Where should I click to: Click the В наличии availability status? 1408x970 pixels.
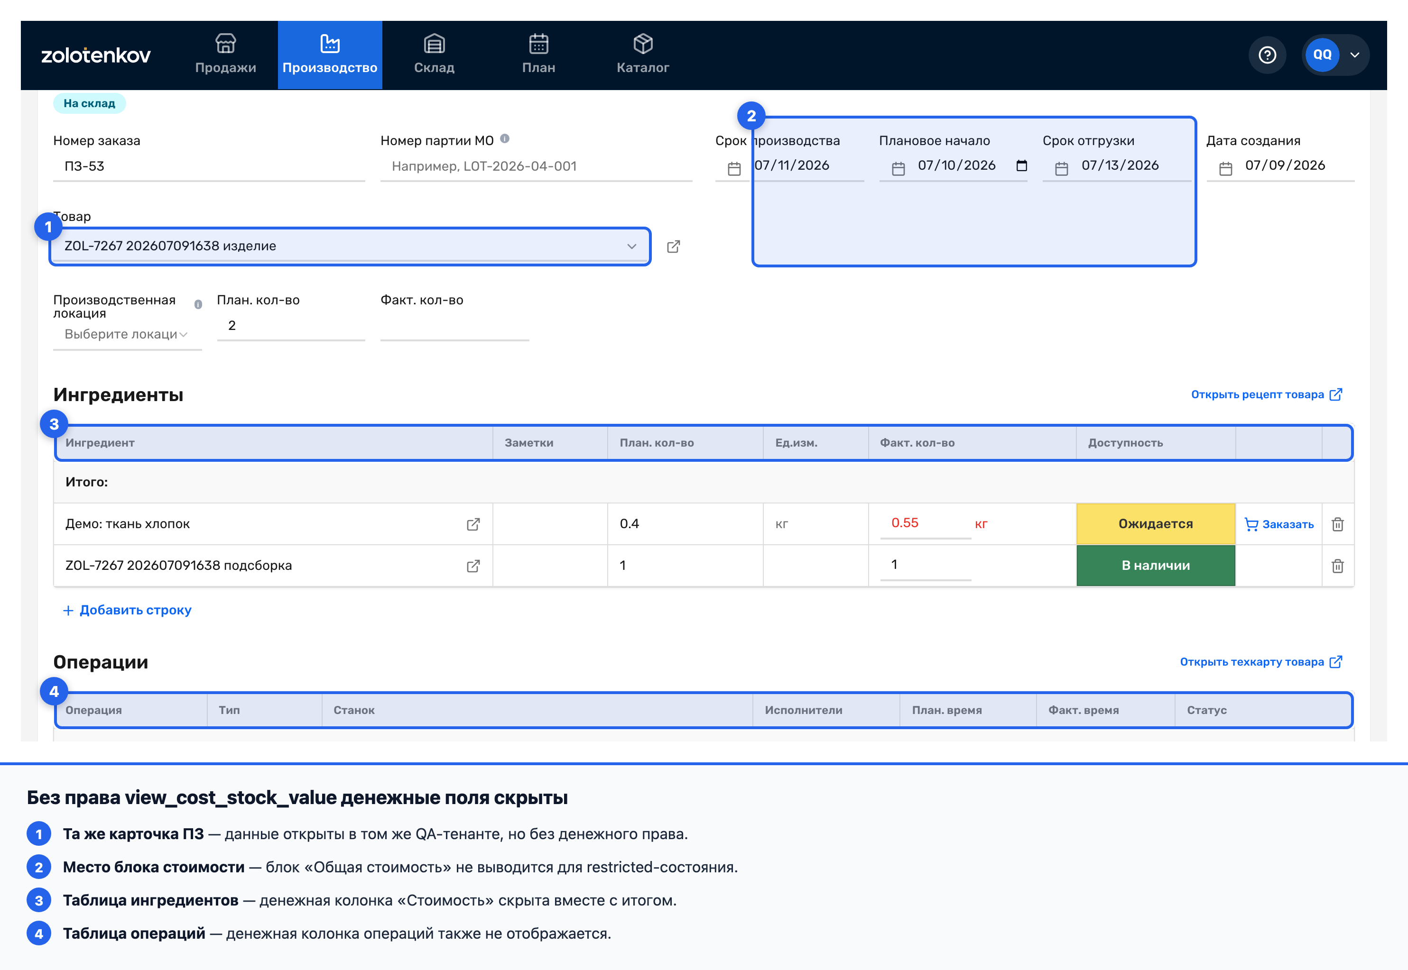(1156, 566)
